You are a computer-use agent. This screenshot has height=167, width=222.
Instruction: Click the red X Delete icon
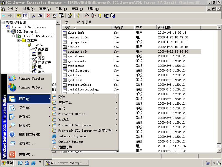48,16
